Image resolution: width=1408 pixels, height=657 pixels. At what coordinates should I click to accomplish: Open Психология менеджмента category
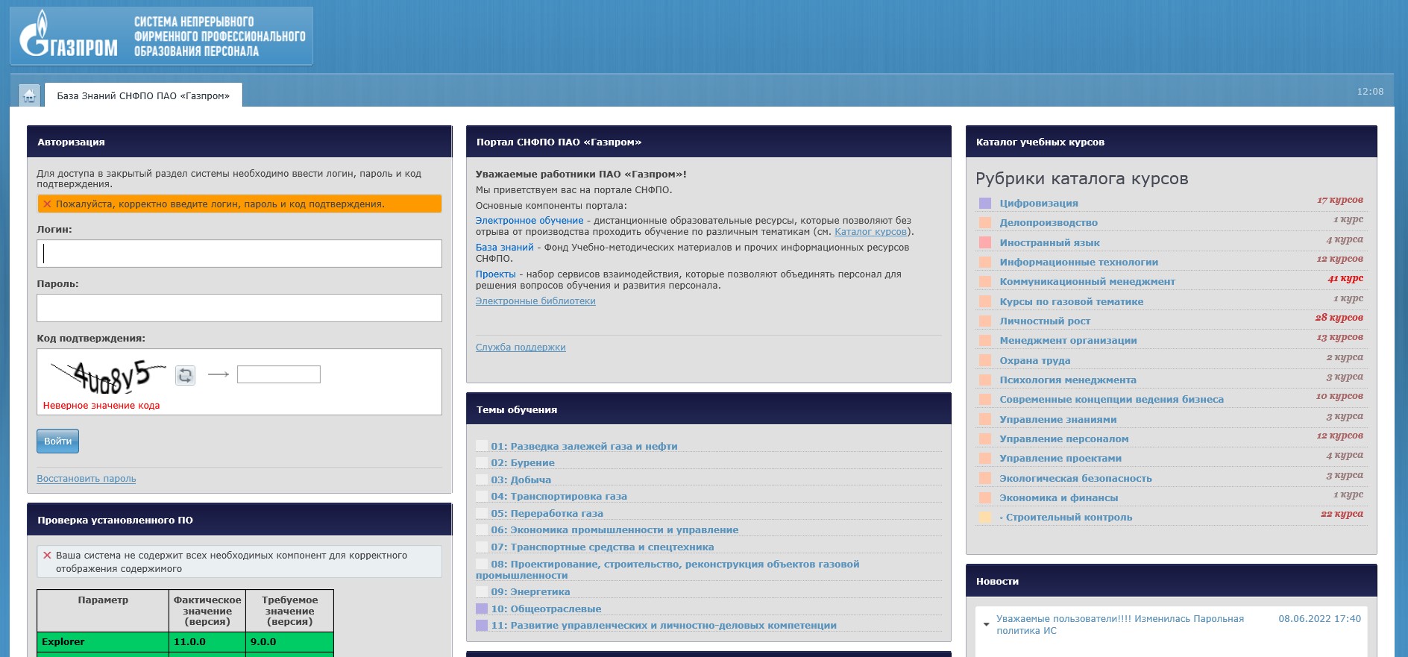(1068, 380)
